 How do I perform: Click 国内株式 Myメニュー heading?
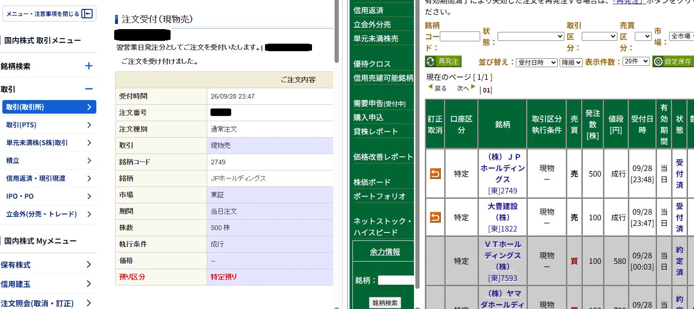40,241
